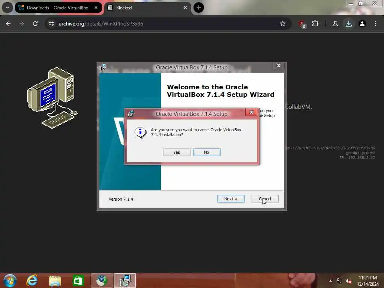Click the retro computer image on the page
Screen dimensions: 384x288
tap(52, 97)
